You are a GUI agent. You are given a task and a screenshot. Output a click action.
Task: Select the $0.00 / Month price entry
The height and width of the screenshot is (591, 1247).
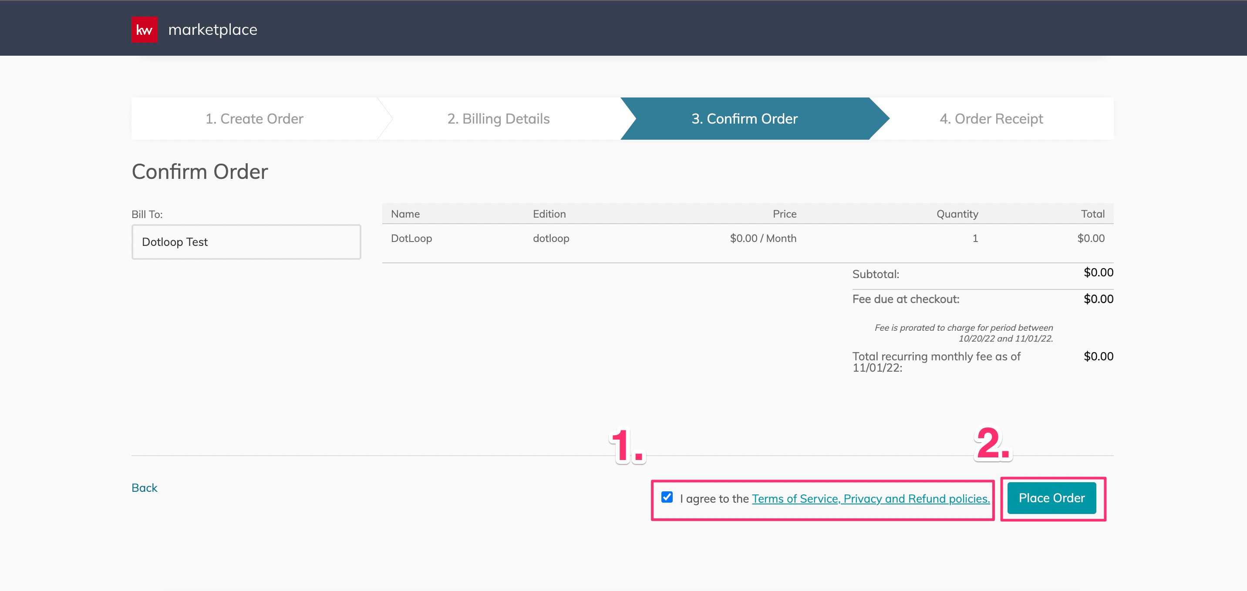[x=763, y=238]
